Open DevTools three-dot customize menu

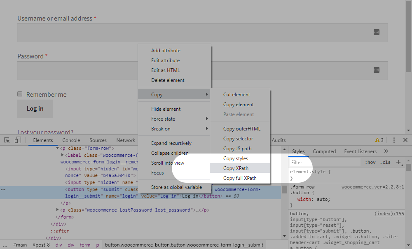pos(394,140)
